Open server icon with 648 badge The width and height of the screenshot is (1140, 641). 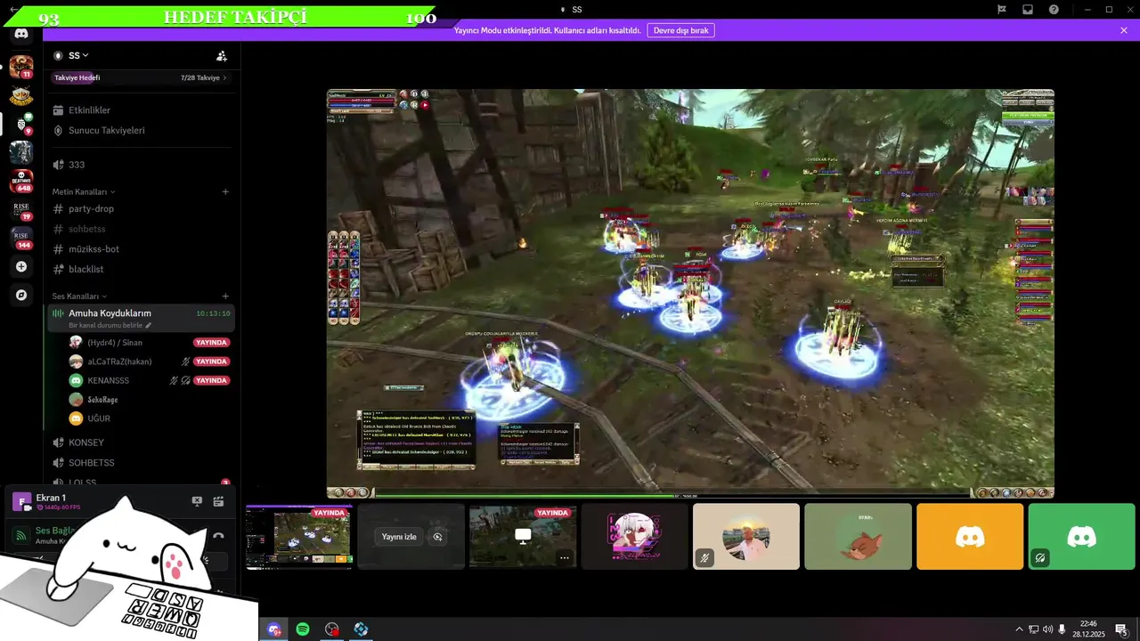click(21, 181)
